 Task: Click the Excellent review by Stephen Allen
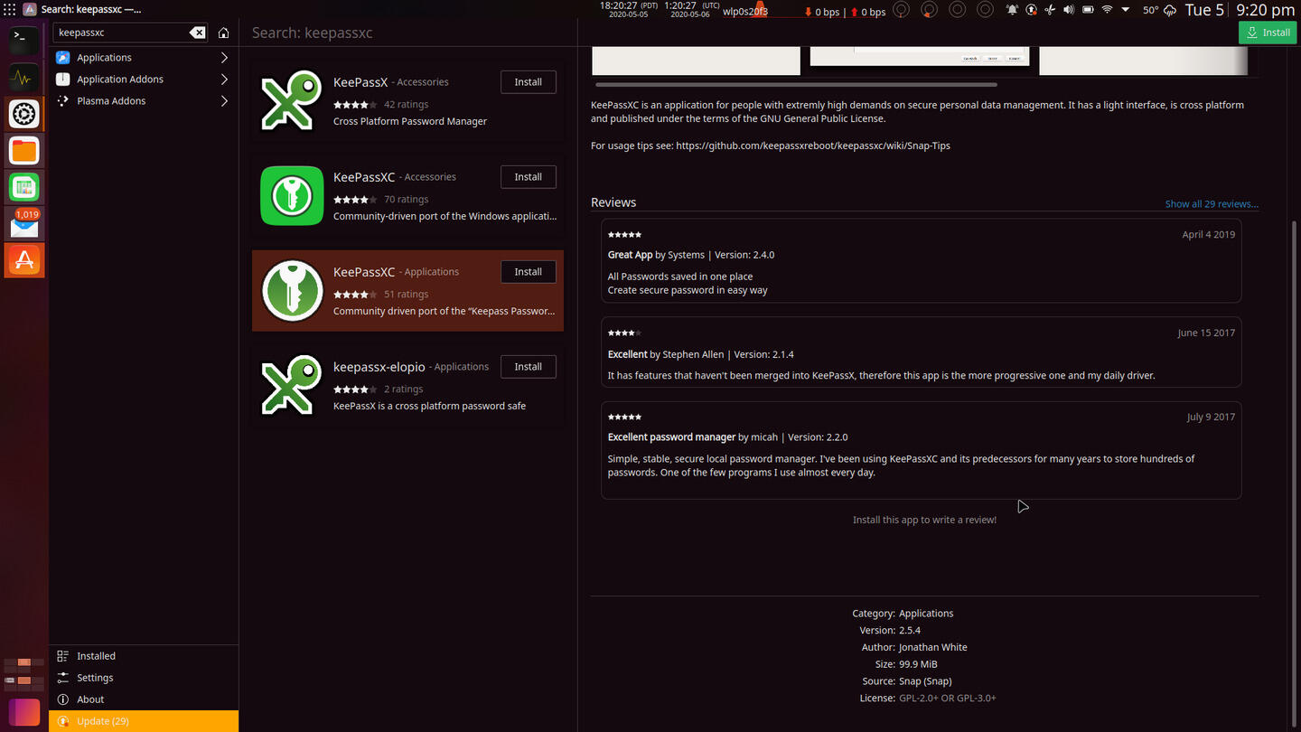pyautogui.click(x=627, y=354)
